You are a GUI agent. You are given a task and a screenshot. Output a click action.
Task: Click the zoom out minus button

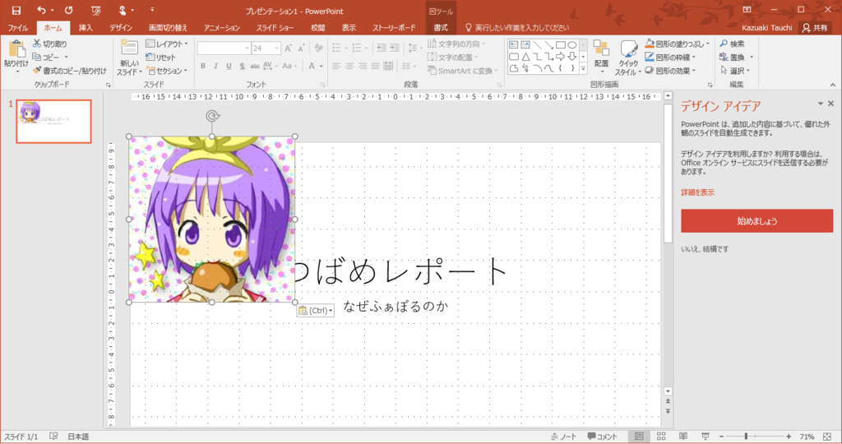click(721, 437)
